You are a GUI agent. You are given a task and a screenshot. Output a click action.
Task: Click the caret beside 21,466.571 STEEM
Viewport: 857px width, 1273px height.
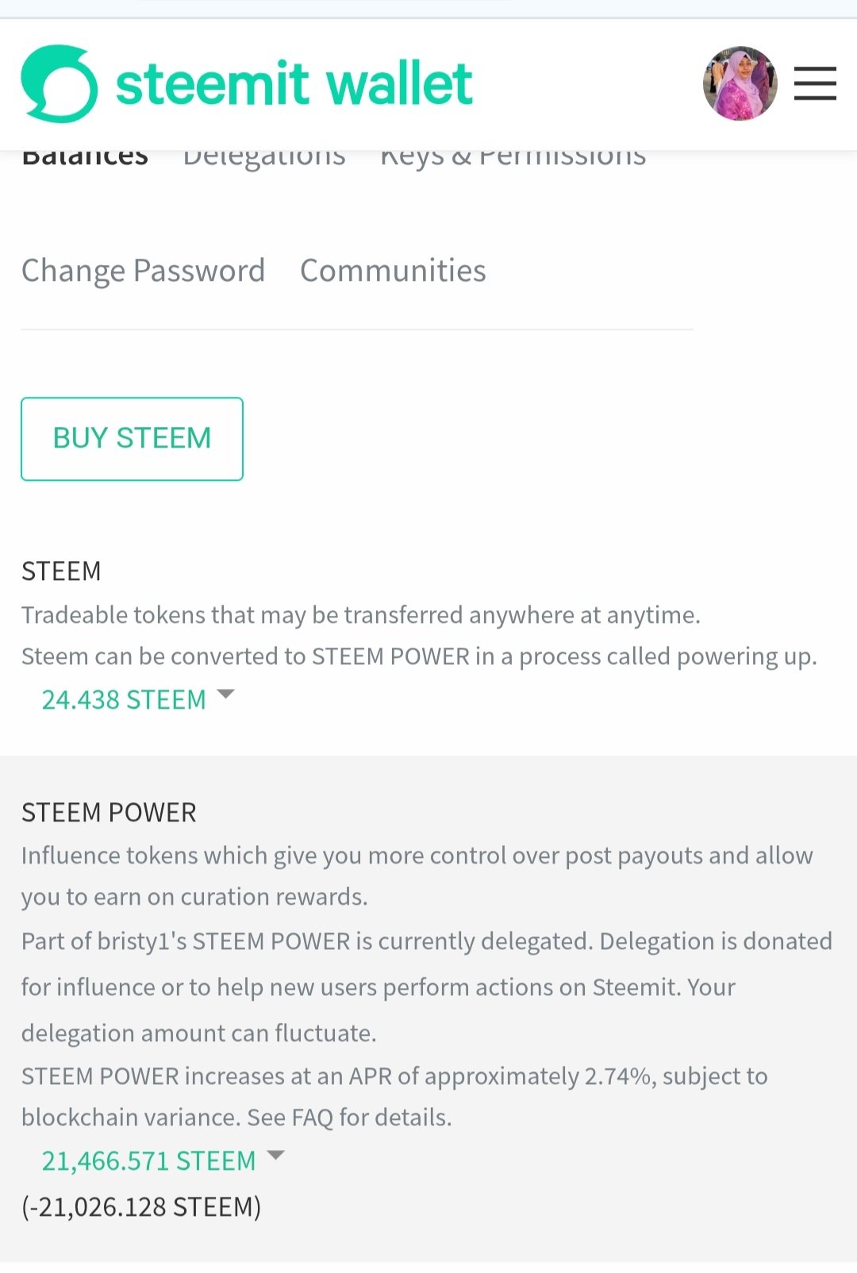[x=275, y=1156]
